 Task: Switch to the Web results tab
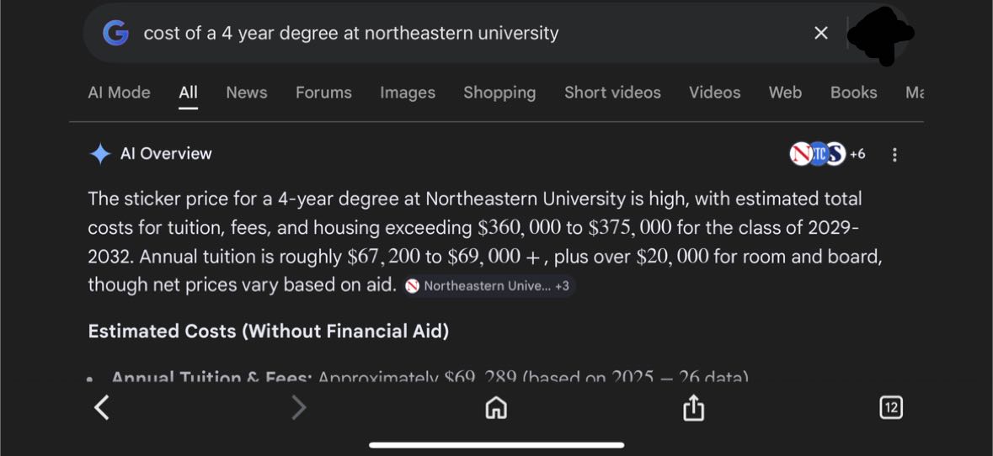click(785, 93)
